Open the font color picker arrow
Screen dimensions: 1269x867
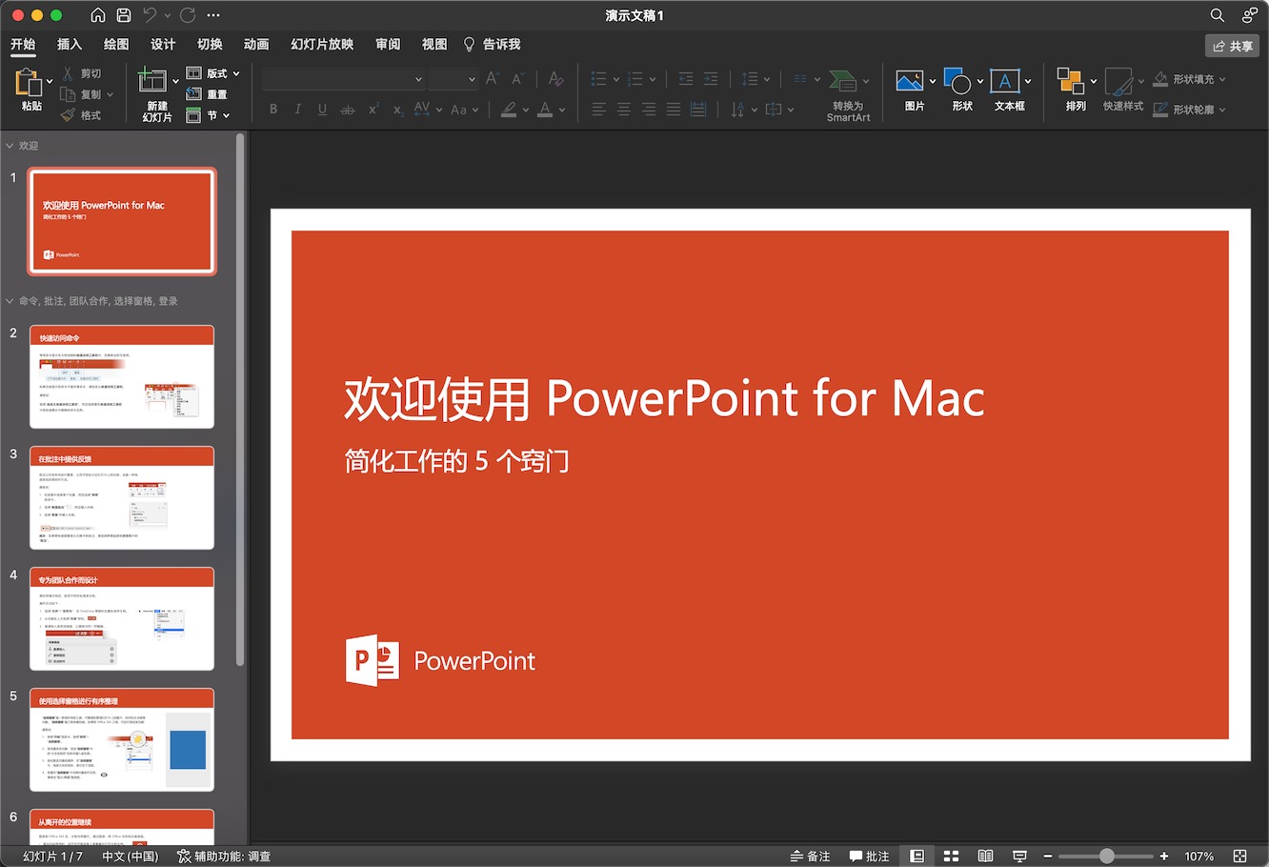(x=562, y=110)
